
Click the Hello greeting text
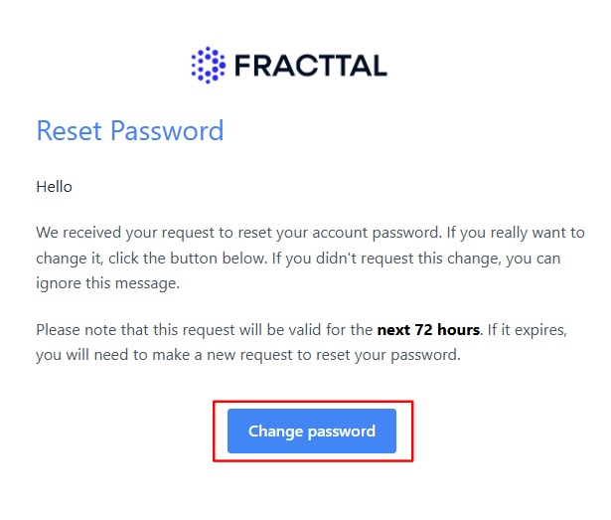tap(54, 186)
